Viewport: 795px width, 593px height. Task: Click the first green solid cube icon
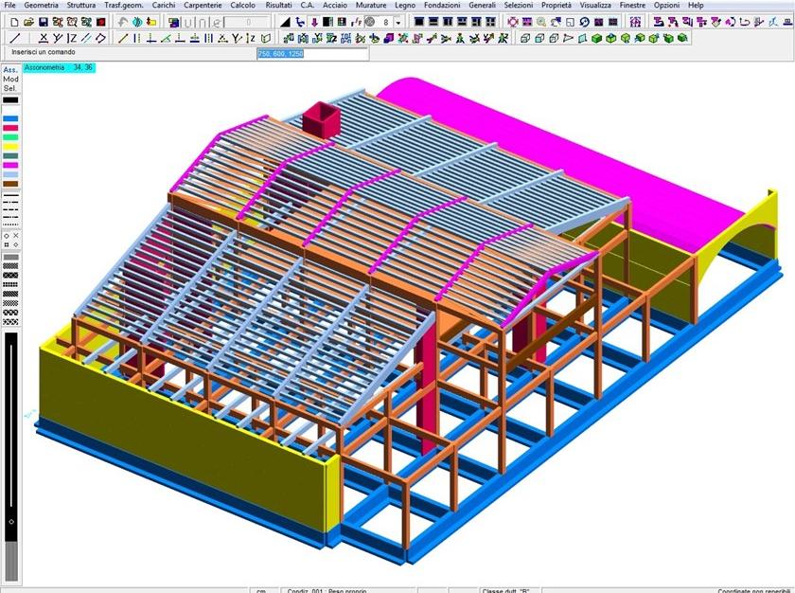click(x=596, y=38)
